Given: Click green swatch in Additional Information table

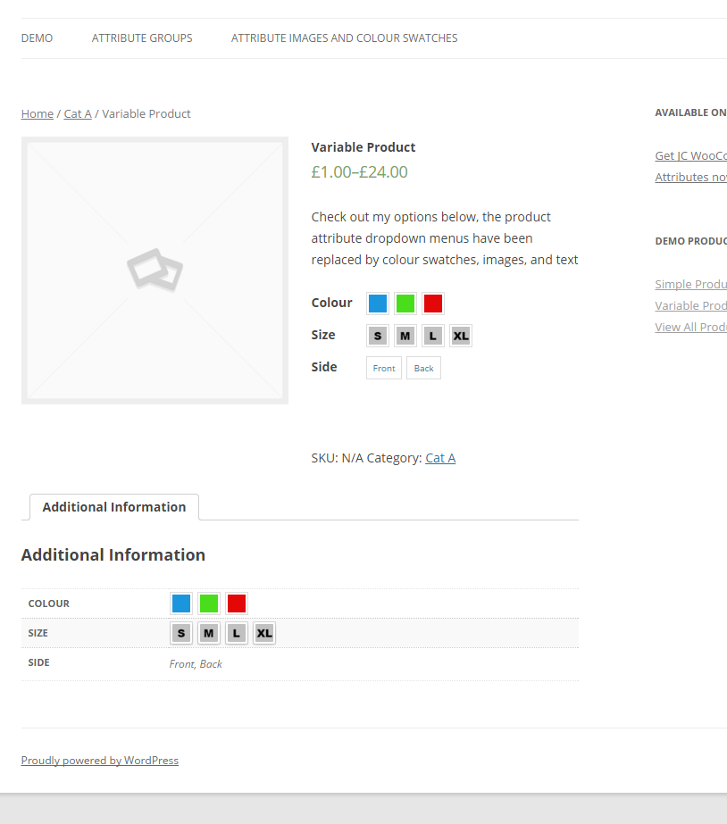Looking at the screenshot, I should tap(209, 603).
